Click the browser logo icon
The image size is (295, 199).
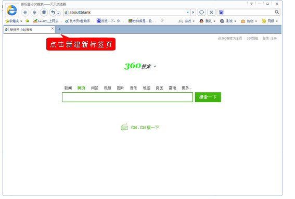point(11,10)
